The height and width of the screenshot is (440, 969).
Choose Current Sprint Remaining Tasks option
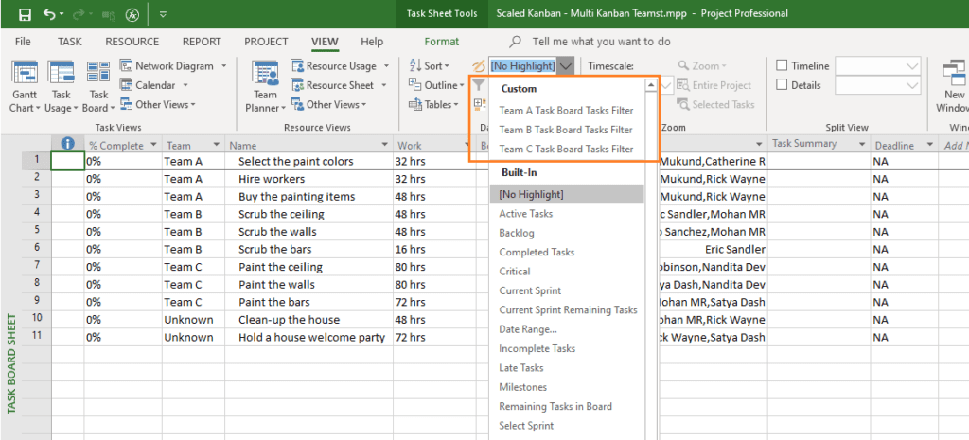[566, 310]
